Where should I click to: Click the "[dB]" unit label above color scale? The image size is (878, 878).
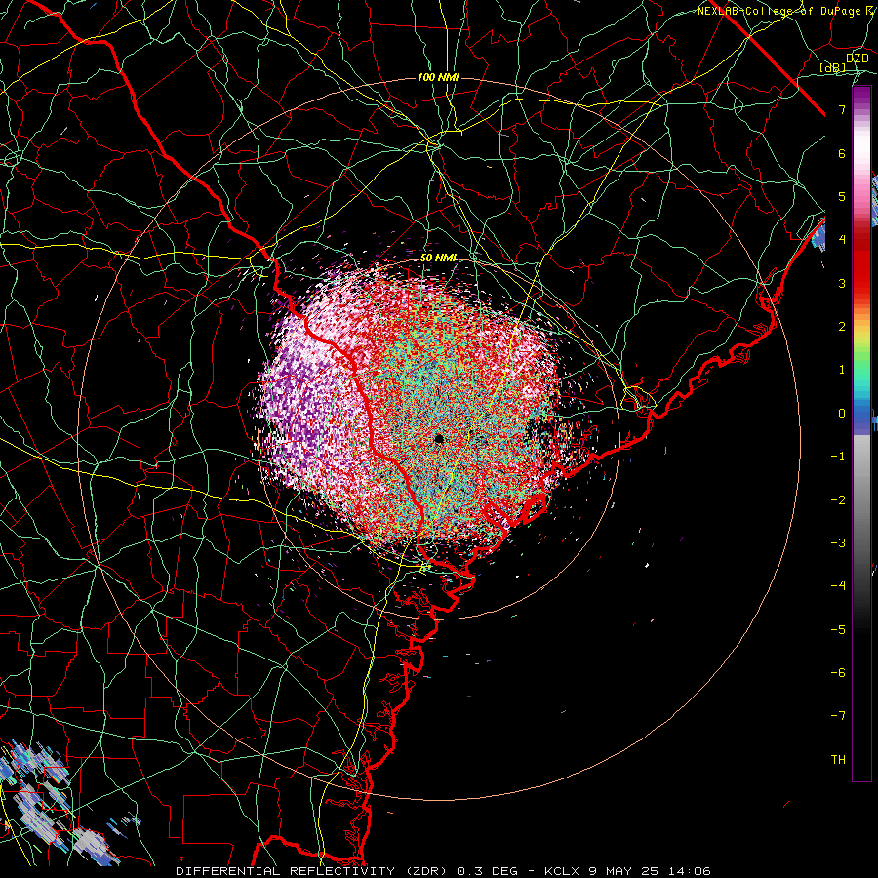833,67
